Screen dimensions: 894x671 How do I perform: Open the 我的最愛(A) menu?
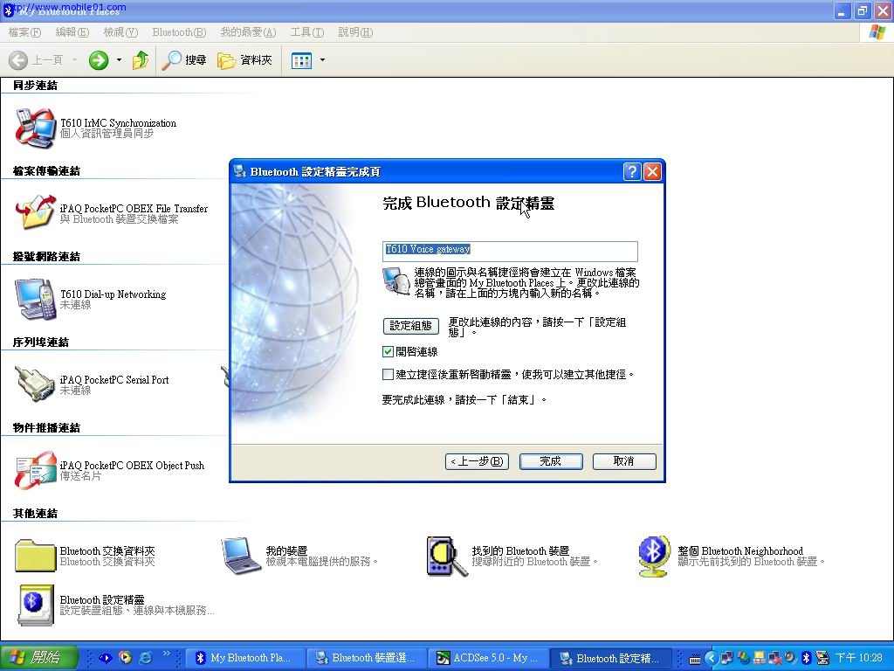click(x=248, y=32)
